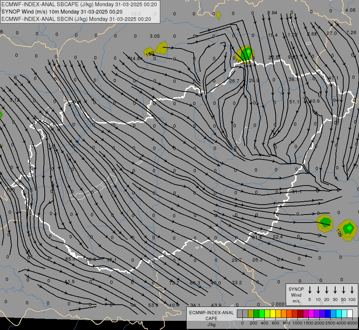
Task: Click the value 47.1
Action: 333,78
